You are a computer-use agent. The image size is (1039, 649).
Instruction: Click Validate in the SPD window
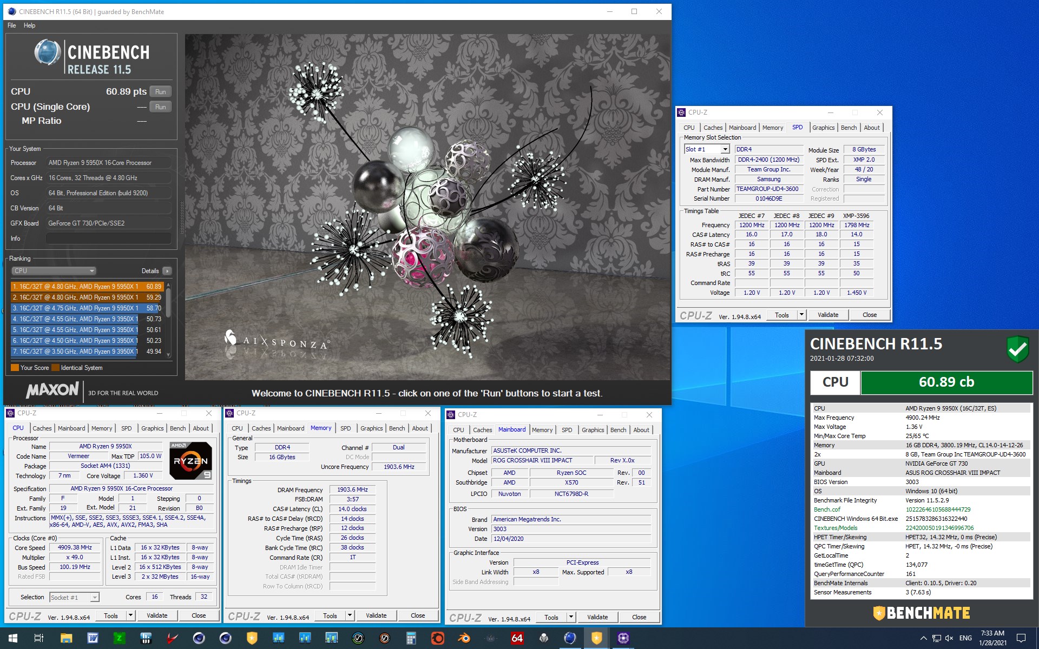point(827,315)
